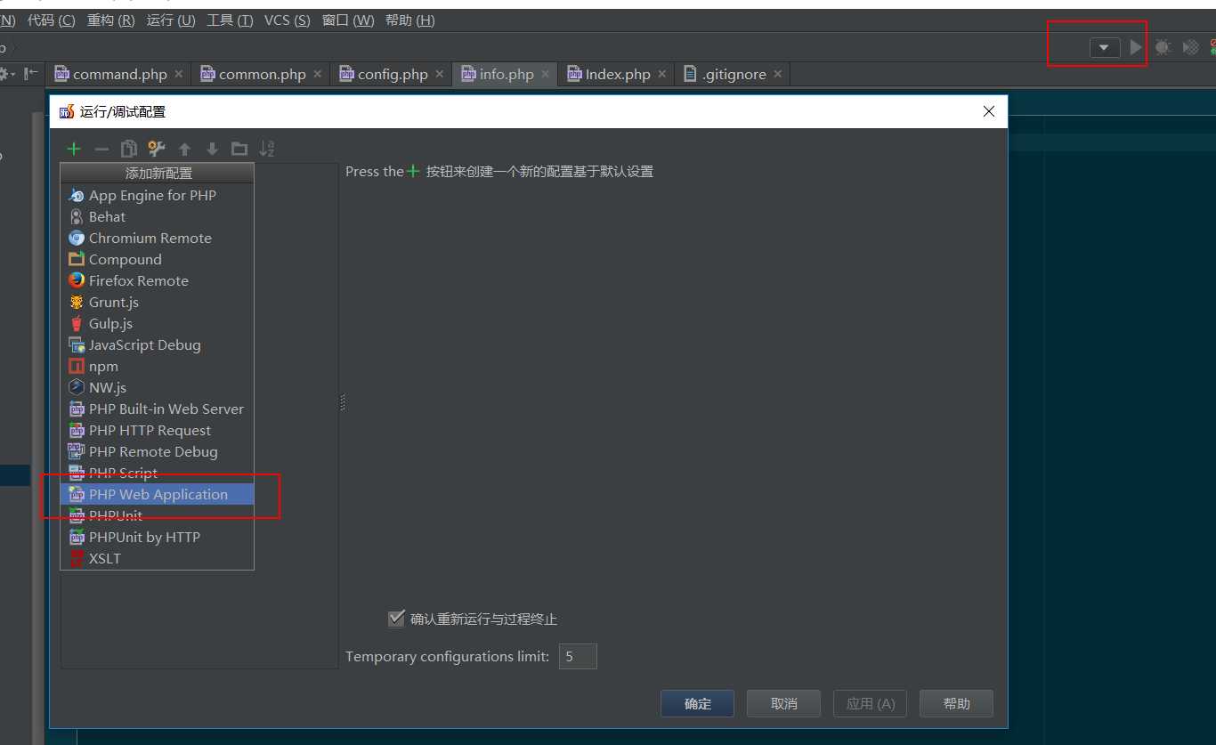Choose the Compound configuration type
Screen dimensions: 1216x745
(x=158, y=259)
